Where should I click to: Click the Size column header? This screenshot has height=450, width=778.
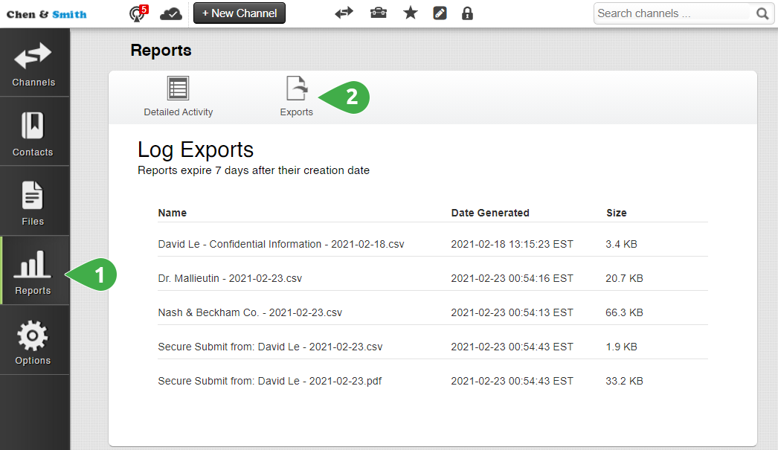[x=617, y=213]
